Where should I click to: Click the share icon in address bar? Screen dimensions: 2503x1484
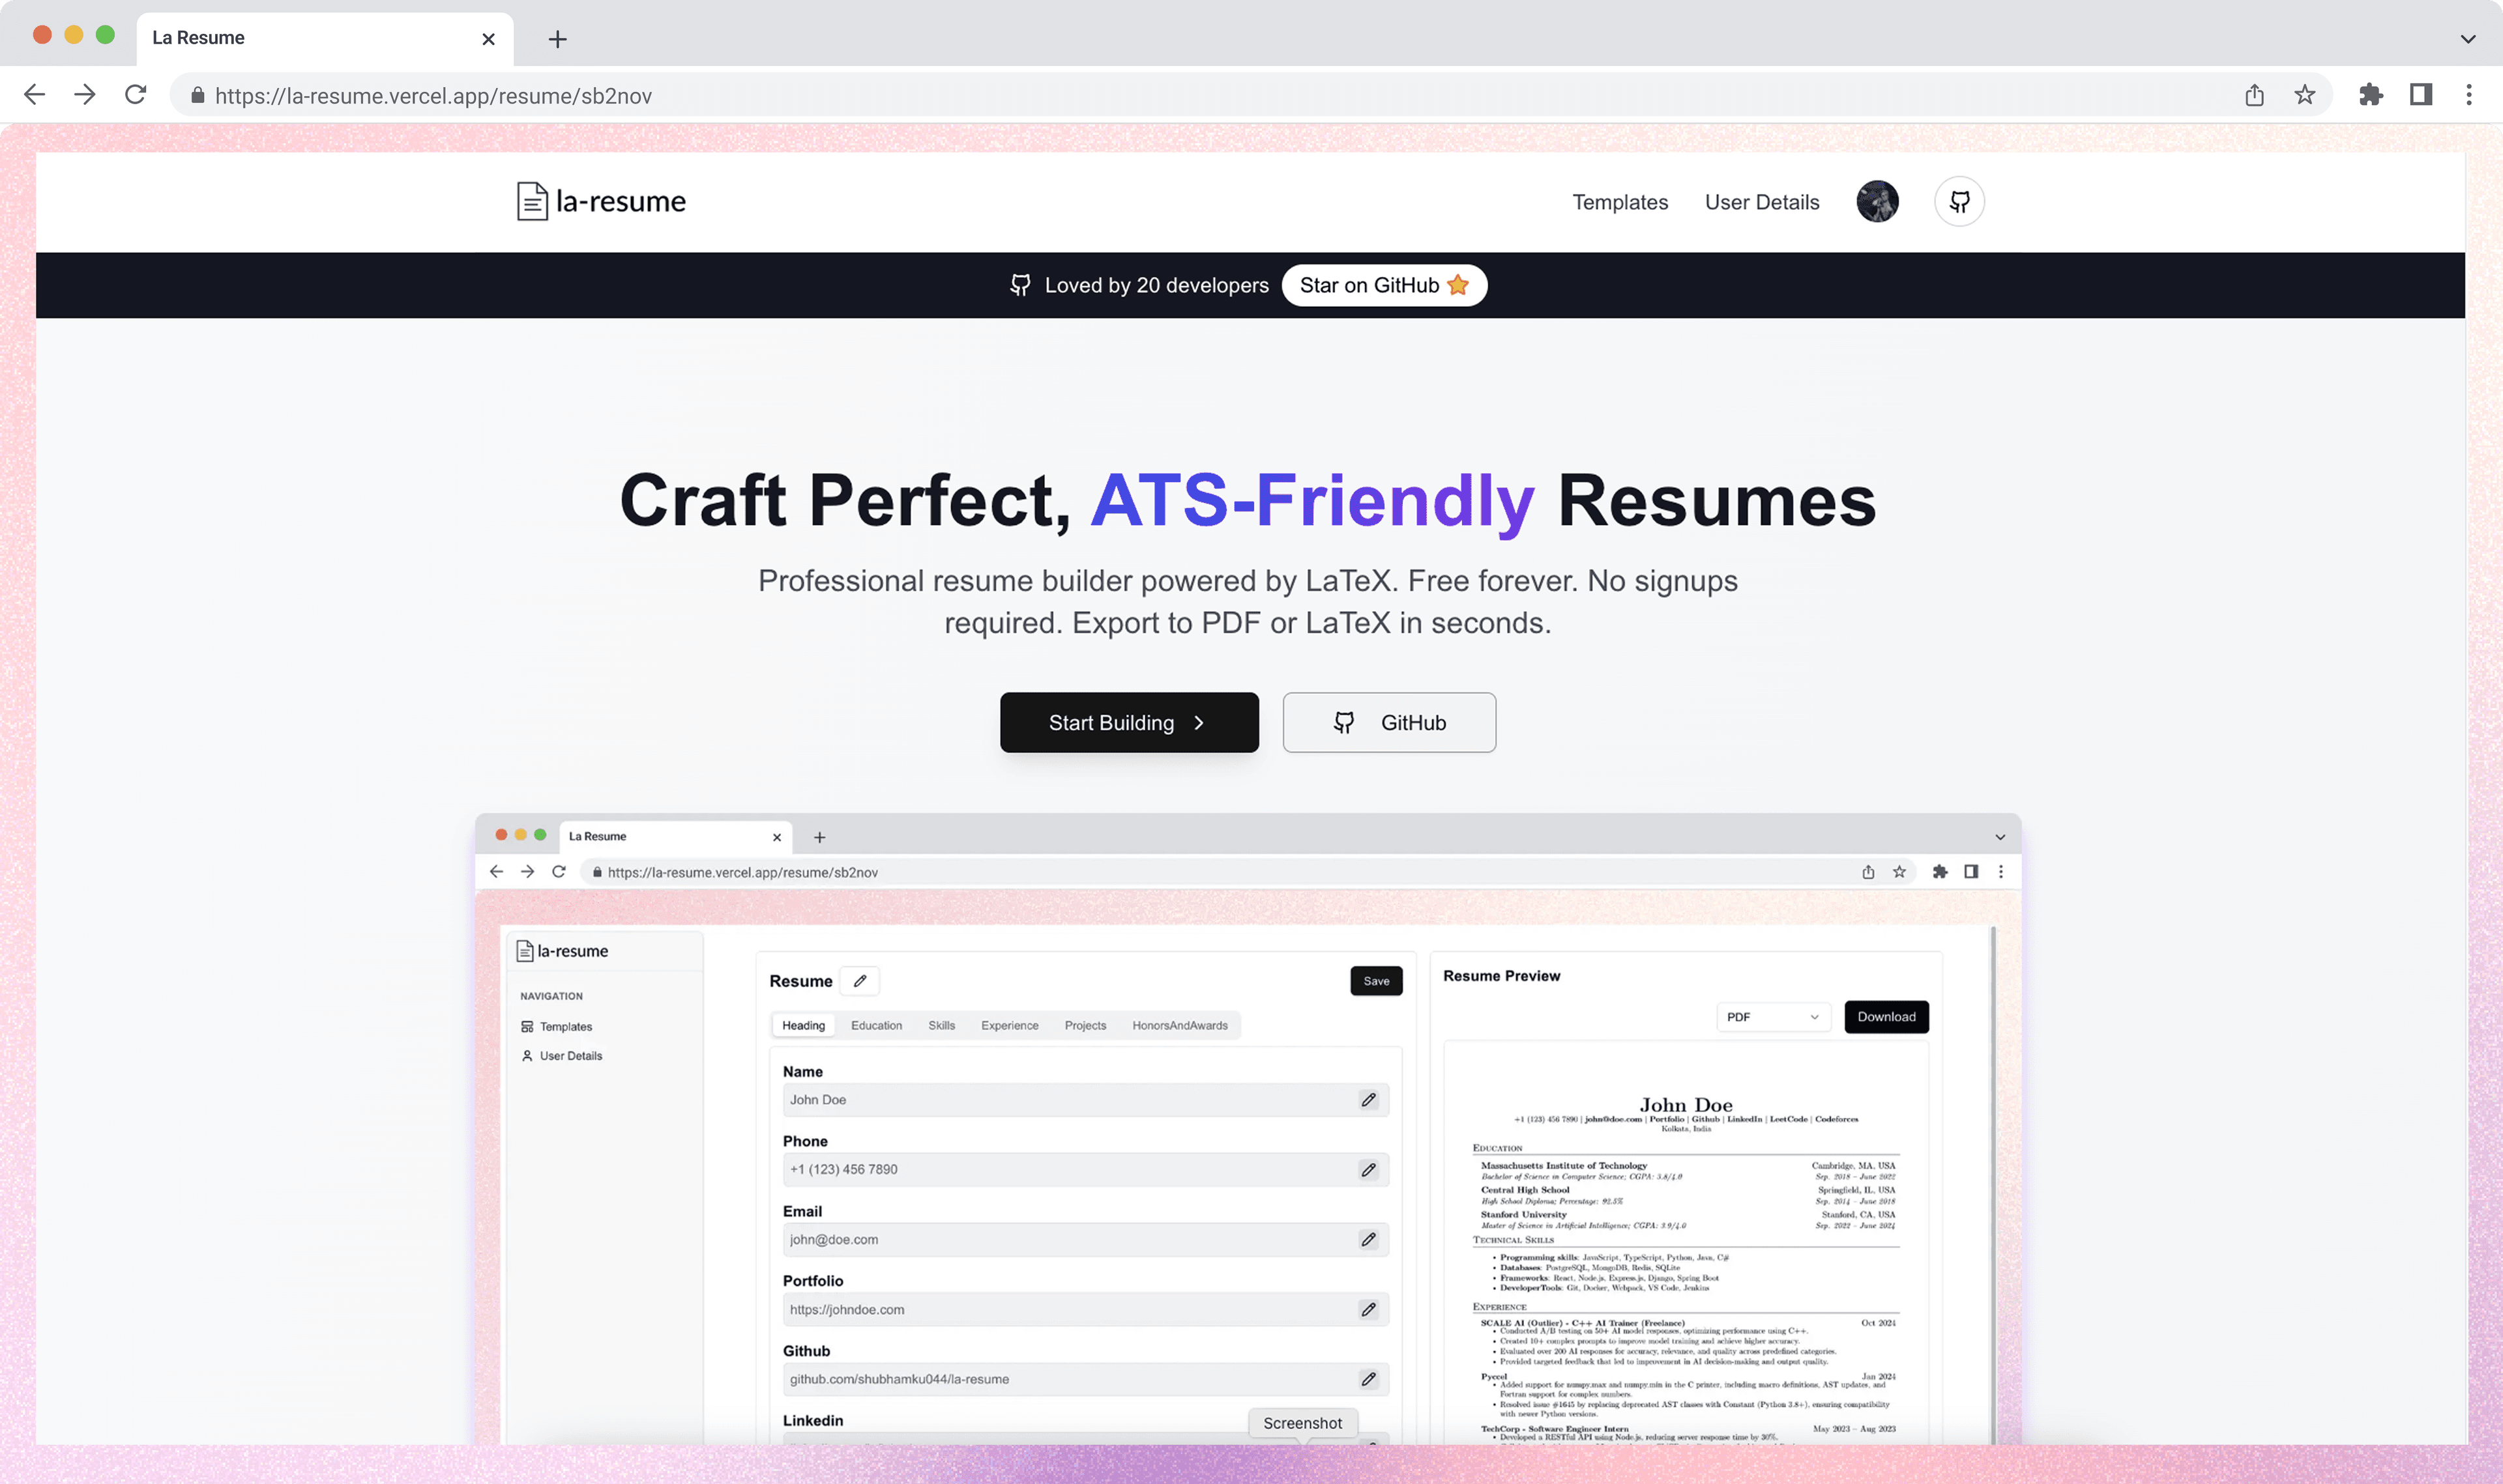click(2254, 95)
